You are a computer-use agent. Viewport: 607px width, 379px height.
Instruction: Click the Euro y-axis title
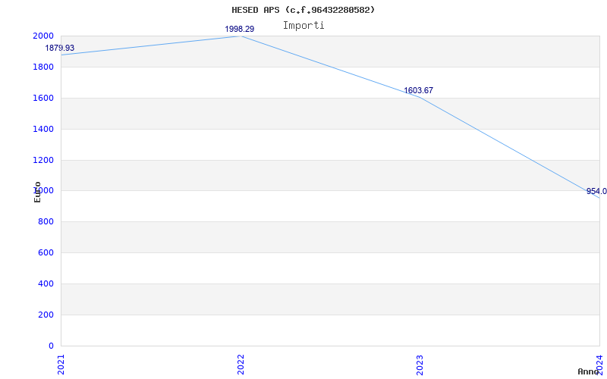point(37,192)
